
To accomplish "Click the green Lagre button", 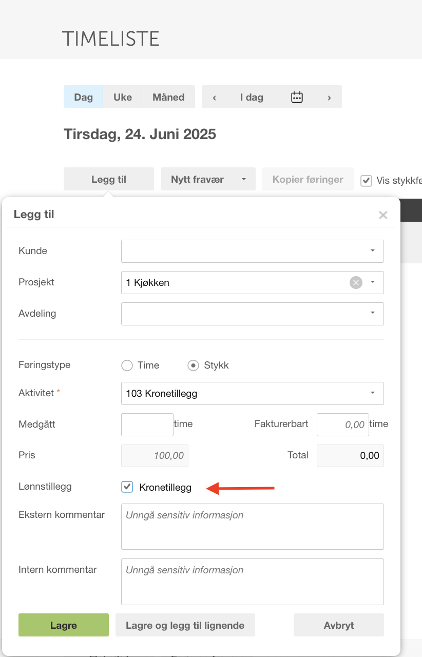I will [x=64, y=625].
